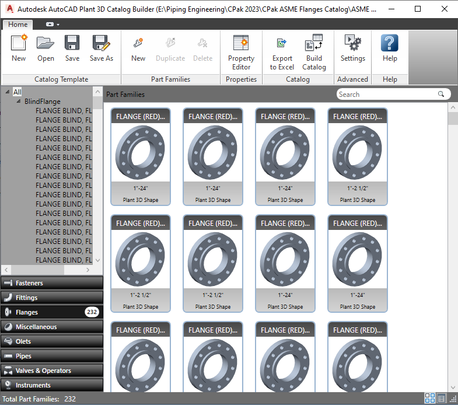Click the Search input field

point(387,94)
